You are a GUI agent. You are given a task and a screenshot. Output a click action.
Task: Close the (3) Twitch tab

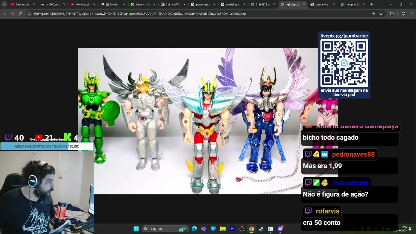coord(124,5)
